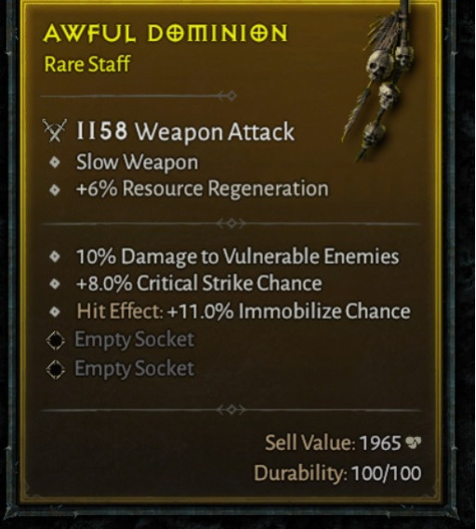
Task: Click the +6% Resource Regeneration text
Action: (x=202, y=189)
